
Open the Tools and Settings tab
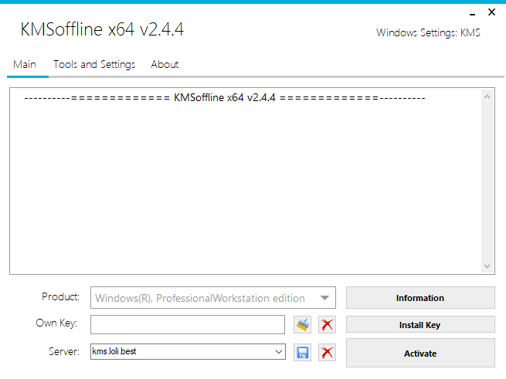point(94,65)
